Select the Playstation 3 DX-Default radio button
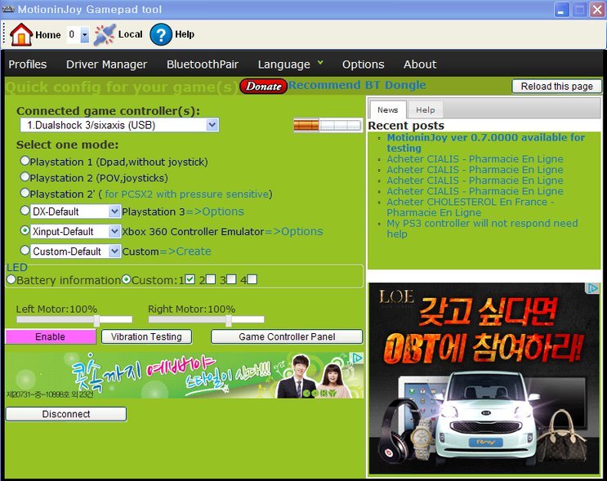 [25, 211]
